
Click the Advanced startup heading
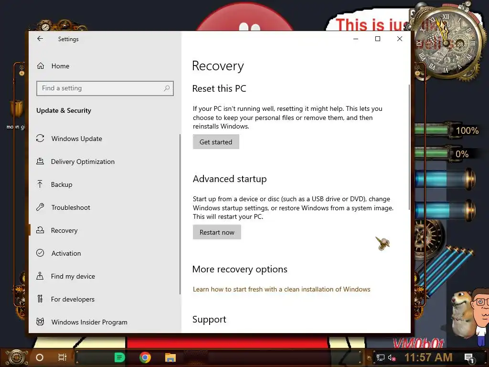230,179
